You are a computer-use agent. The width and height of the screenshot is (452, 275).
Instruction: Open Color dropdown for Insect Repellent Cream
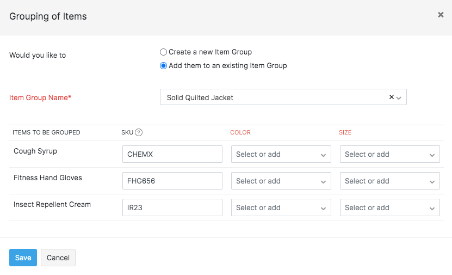(x=281, y=207)
